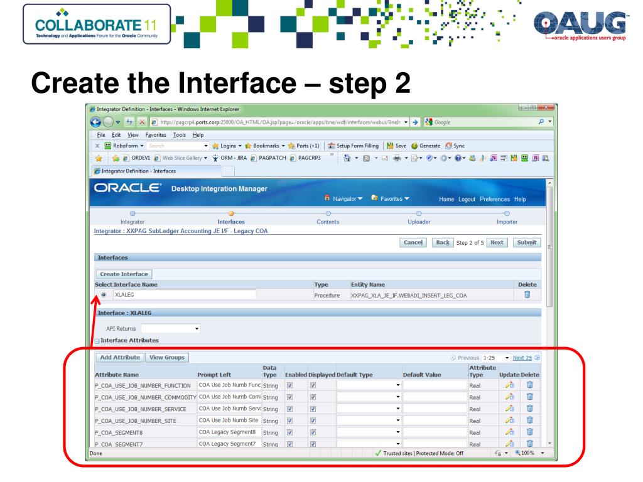This screenshot has height=482, width=643.
Task: Click the View Groups button
Action: pos(167,357)
